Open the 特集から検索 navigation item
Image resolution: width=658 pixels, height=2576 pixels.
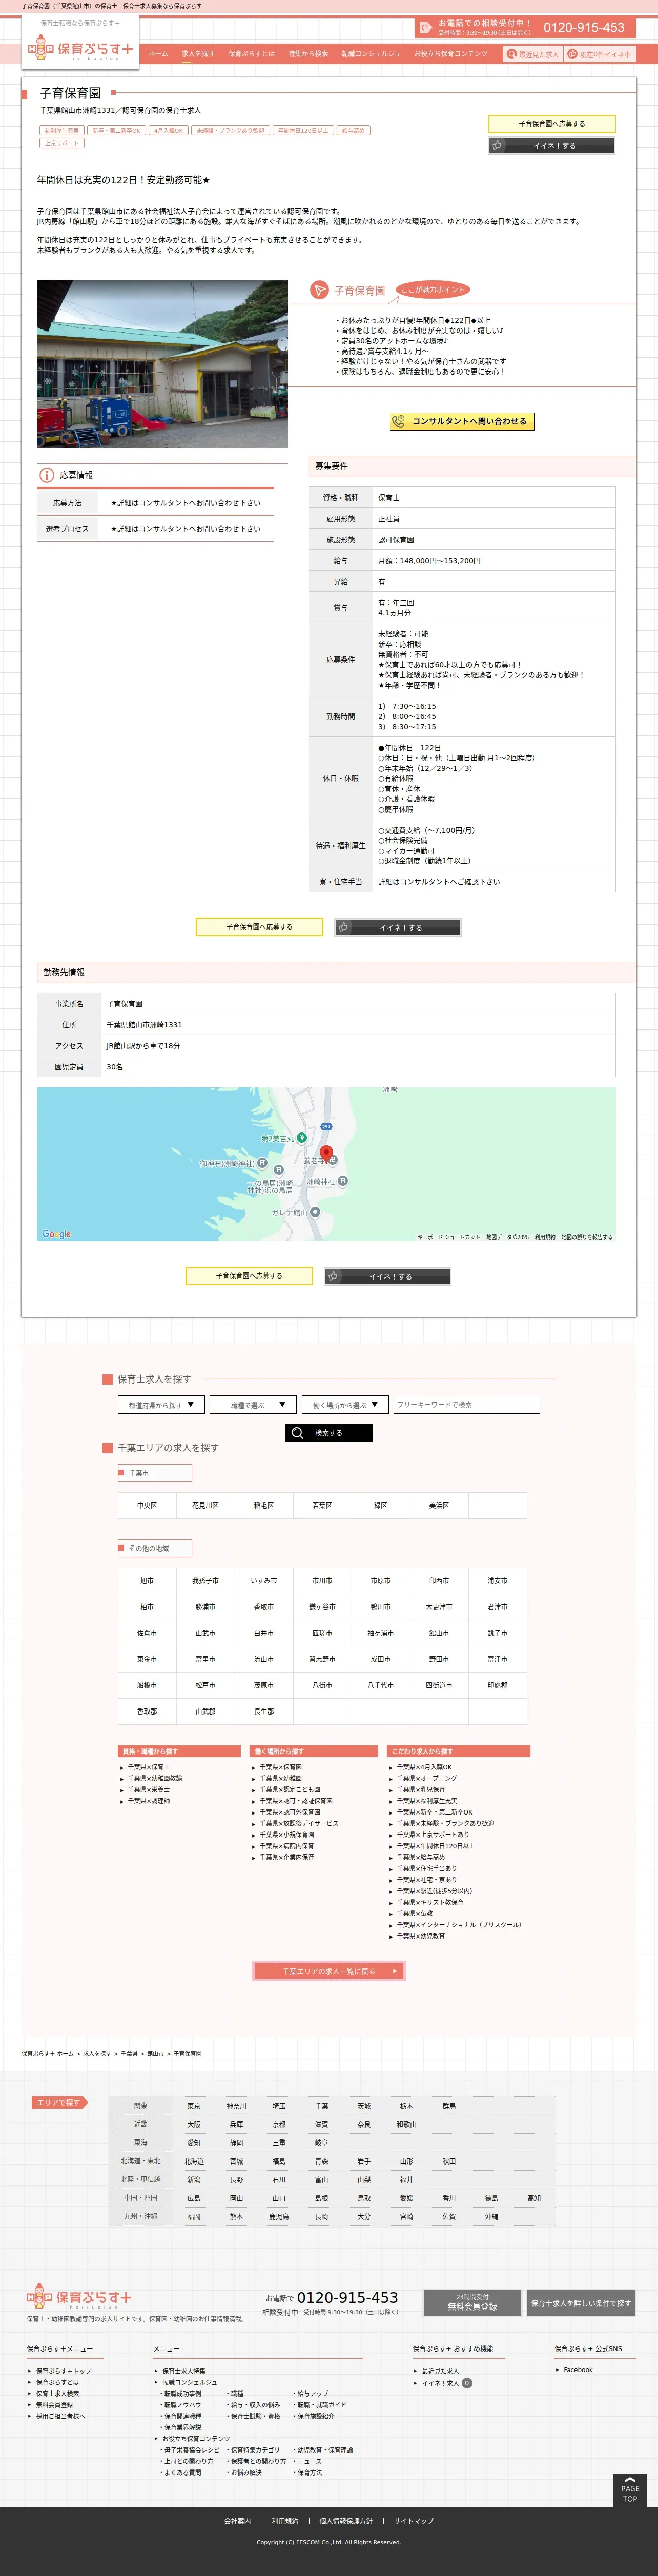(308, 54)
